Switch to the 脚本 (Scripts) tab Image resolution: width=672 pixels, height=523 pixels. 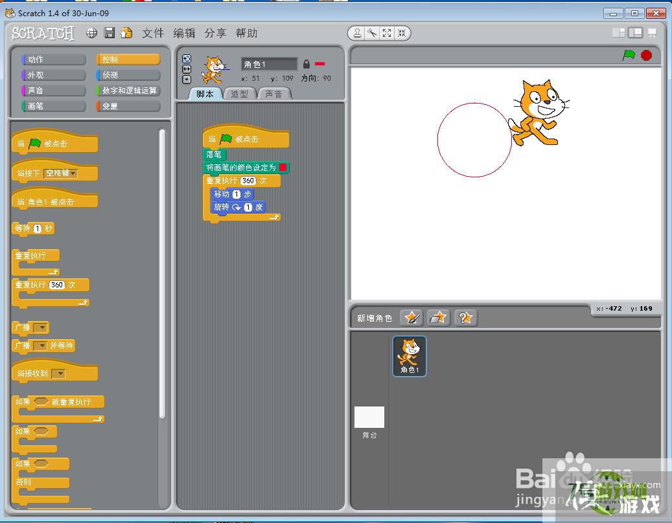tap(205, 94)
